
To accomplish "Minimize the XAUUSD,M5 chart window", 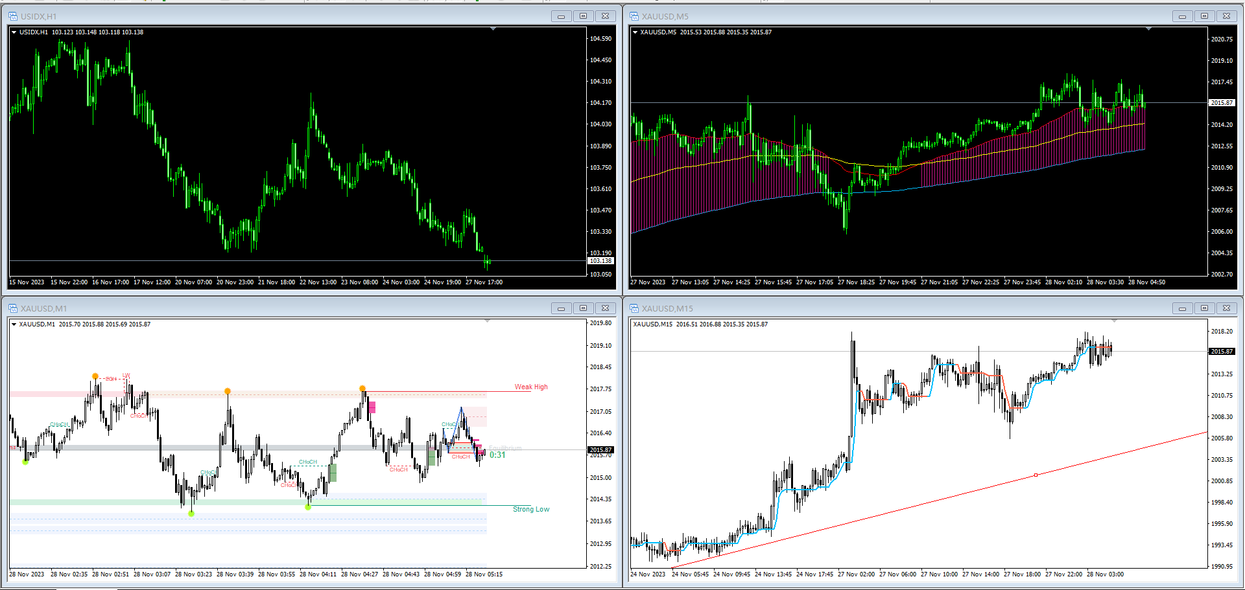I will click(x=1182, y=16).
